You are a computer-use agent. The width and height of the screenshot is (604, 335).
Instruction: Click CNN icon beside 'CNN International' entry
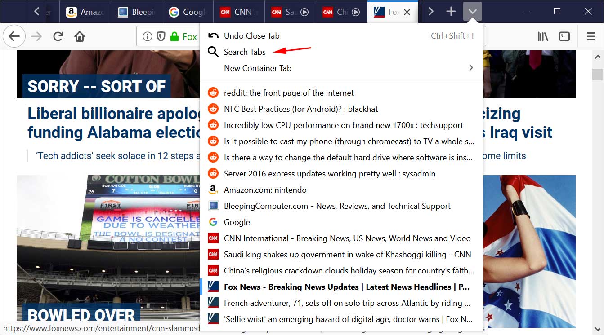213,238
